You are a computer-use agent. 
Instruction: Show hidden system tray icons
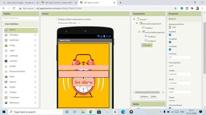click(x=161, y=112)
